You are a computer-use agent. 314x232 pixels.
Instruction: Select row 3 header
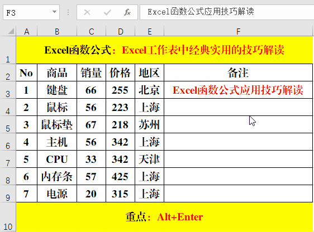click(8, 90)
